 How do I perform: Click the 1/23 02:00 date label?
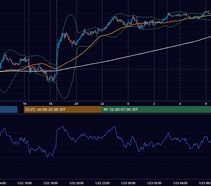[x=154, y=183]
